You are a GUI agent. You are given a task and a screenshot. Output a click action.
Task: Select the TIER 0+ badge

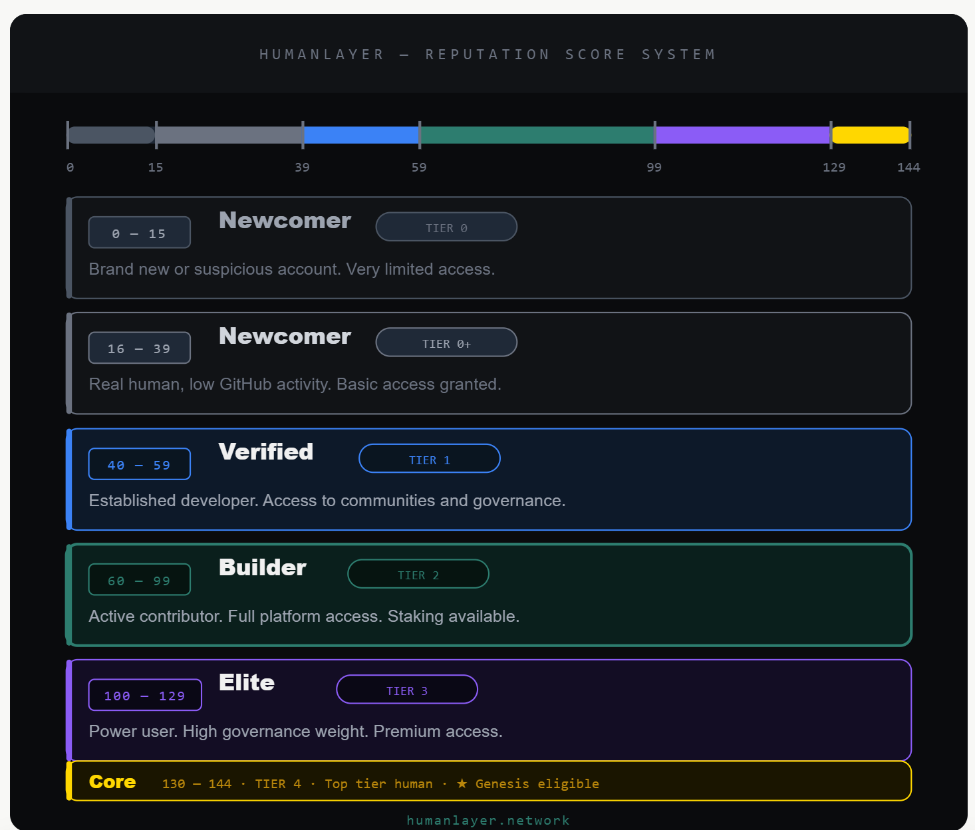point(446,343)
